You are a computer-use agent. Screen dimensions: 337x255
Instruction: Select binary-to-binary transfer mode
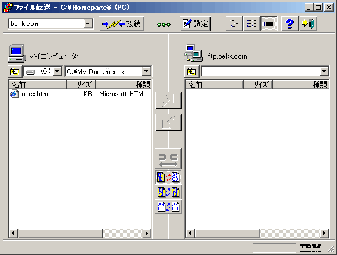click(x=168, y=192)
